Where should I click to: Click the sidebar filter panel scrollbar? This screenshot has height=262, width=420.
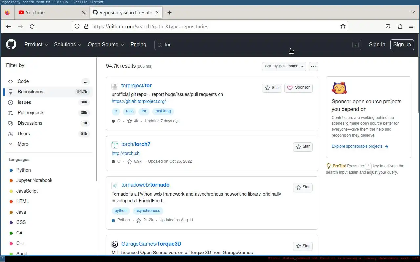(x=96, y=120)
